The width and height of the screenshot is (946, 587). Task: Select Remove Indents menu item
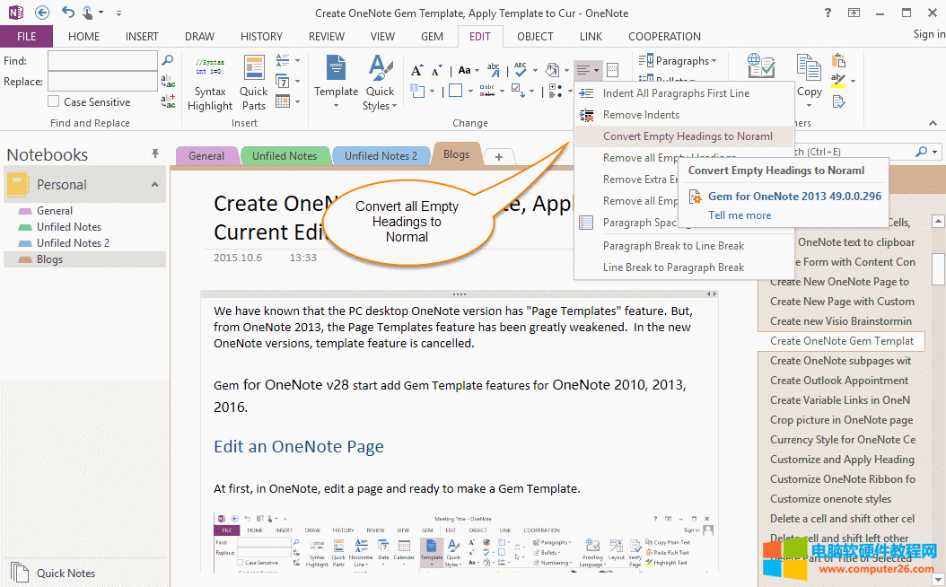coord(641,115)
